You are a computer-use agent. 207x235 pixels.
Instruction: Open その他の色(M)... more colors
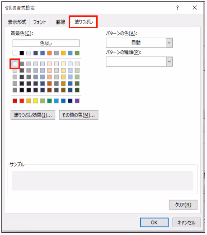(79, 115)
